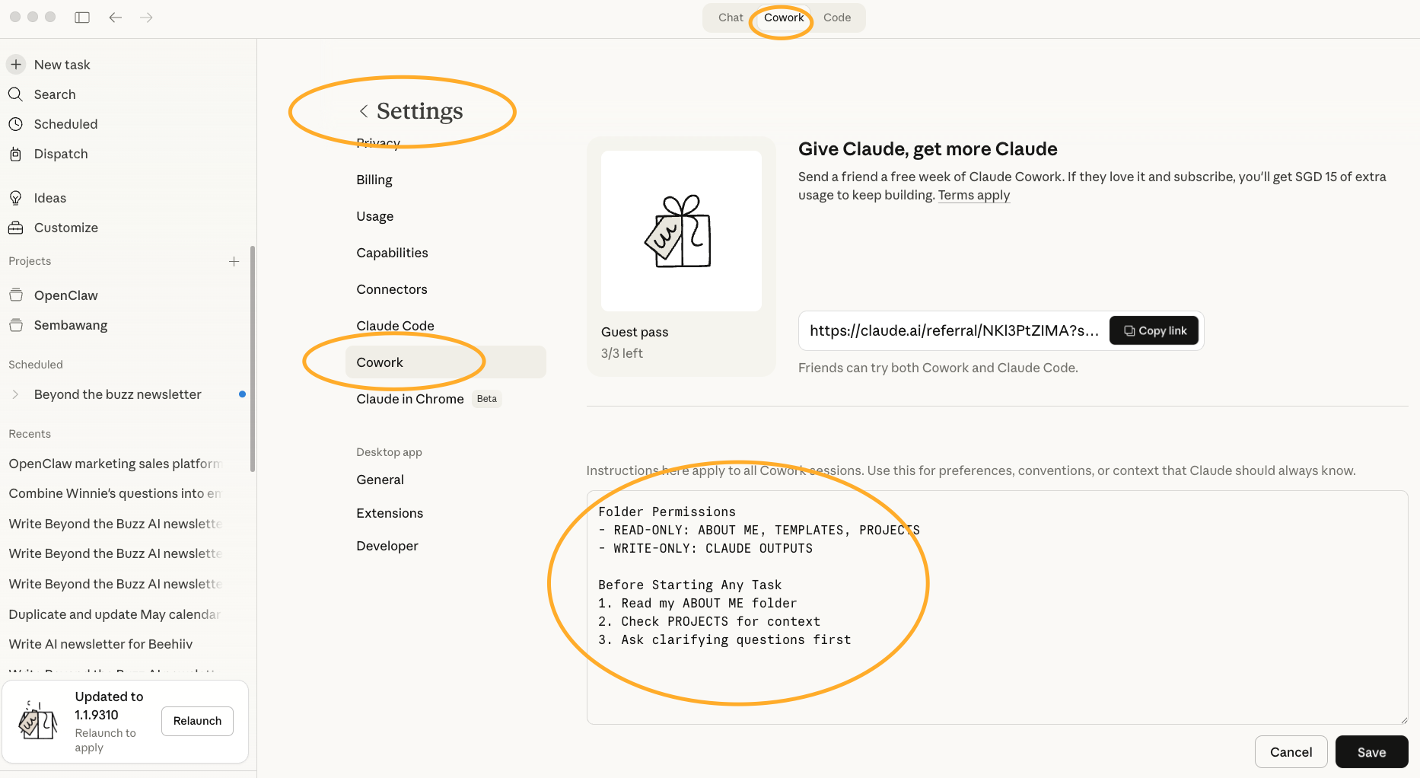Click the New task plus icon

coord(16,65)
